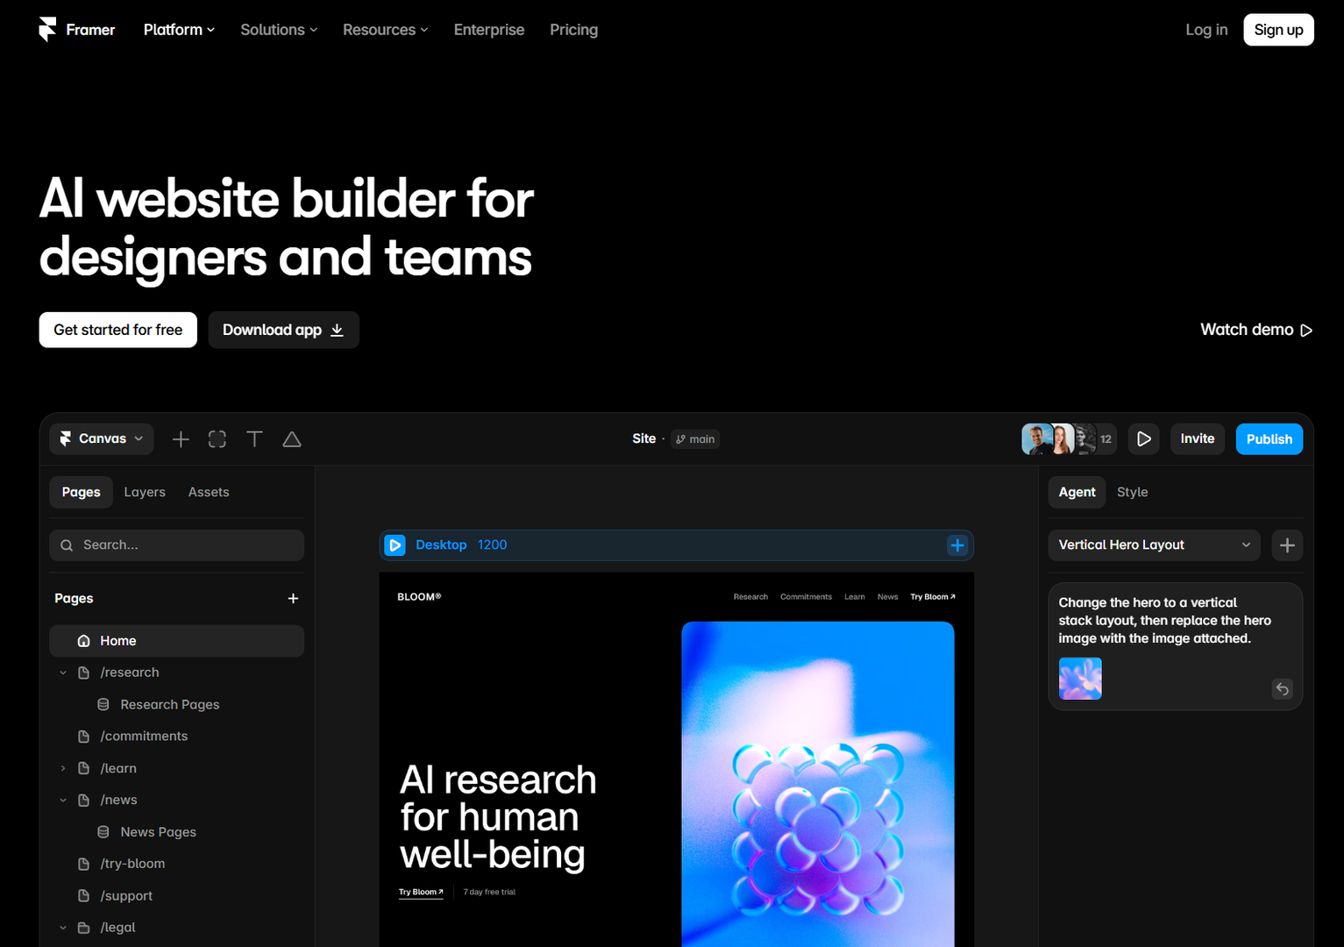Click the Search pages input field

coord(177,545)
